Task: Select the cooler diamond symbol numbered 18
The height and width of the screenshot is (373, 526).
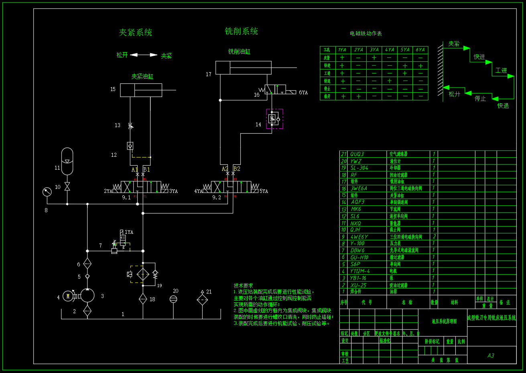Action: click(143, 299)
